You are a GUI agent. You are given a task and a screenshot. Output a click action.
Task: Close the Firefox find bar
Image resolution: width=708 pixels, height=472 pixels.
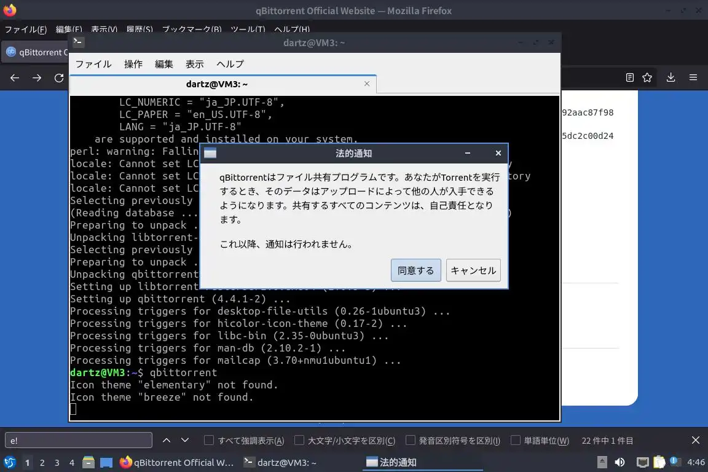pos(695,440)
